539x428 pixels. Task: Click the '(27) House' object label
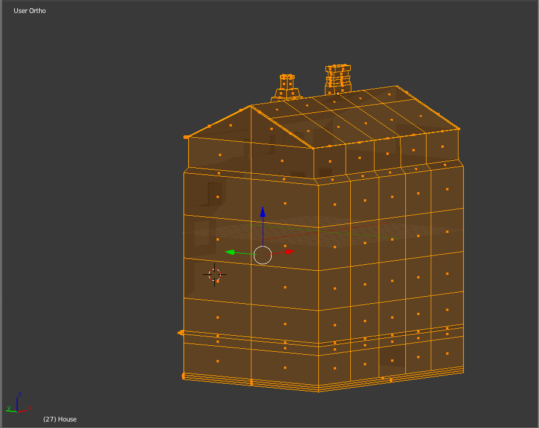[x=60, y=419]
